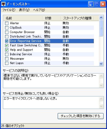Image resolution: width=107 pixels, height=129 pixels.
Task: Click the service list scrollbar thumb
Action: 101,28
